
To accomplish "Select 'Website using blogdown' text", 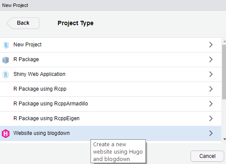I will (x=42, y=133).
